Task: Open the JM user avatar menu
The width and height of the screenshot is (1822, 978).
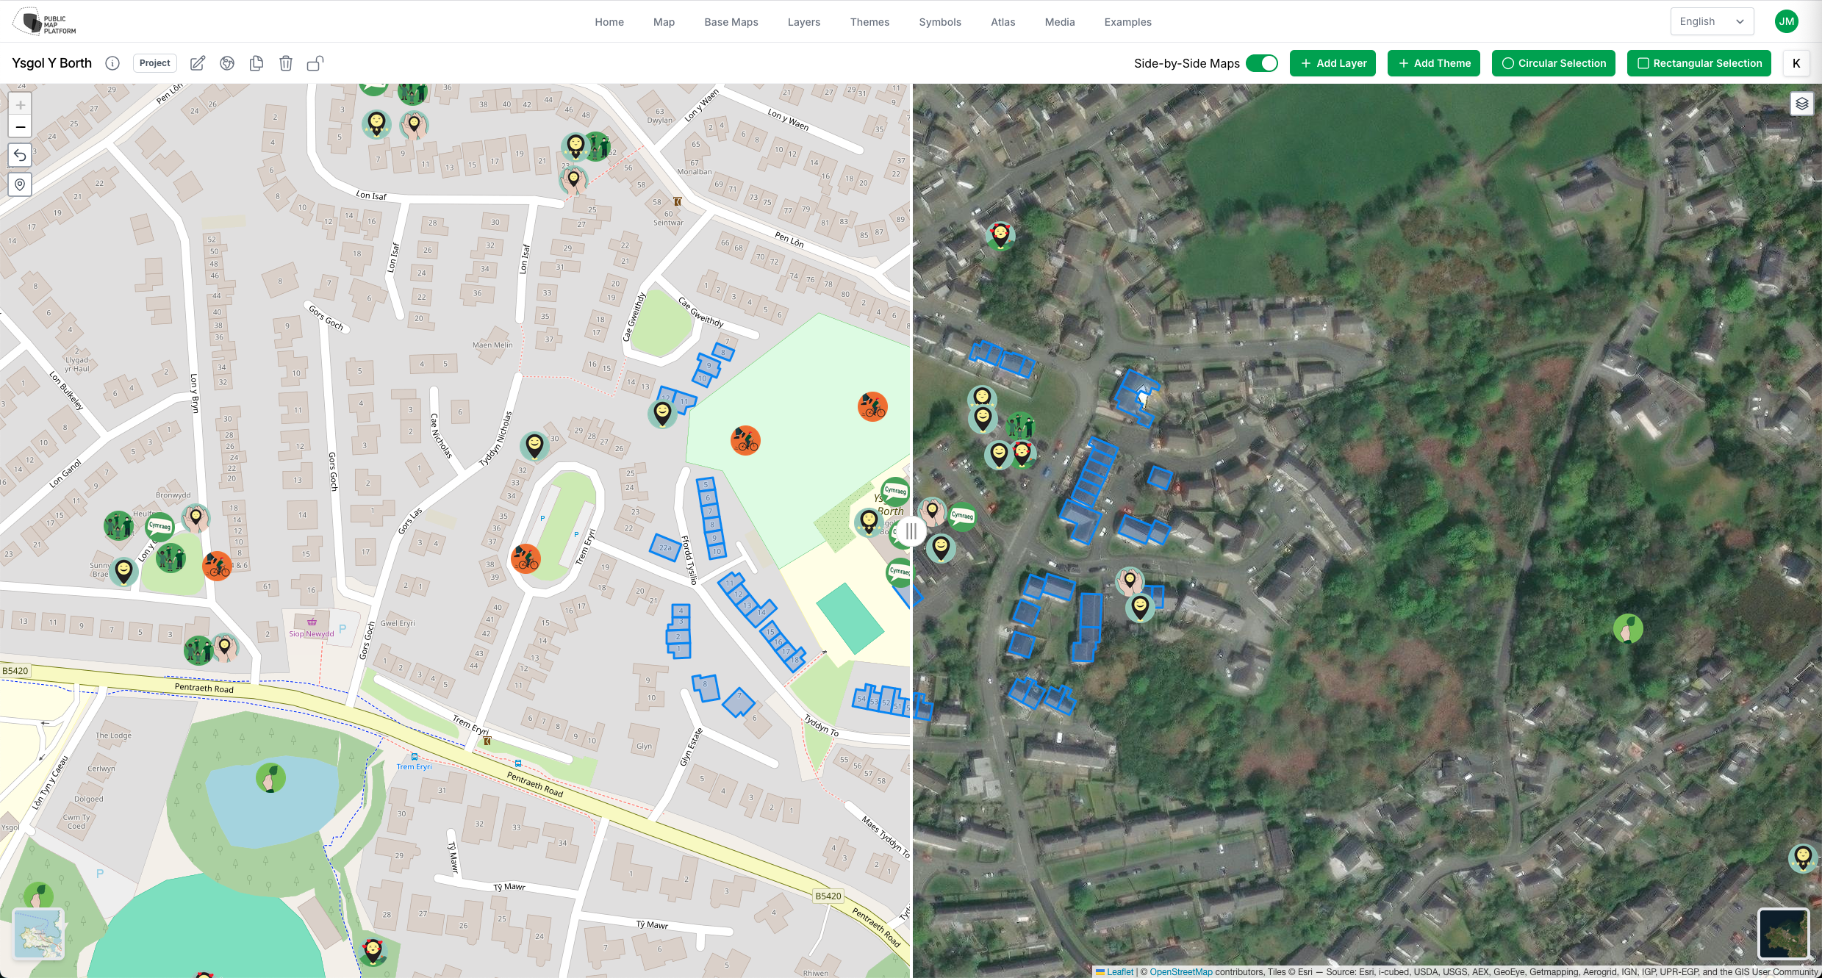Action: pos(1786,21)
